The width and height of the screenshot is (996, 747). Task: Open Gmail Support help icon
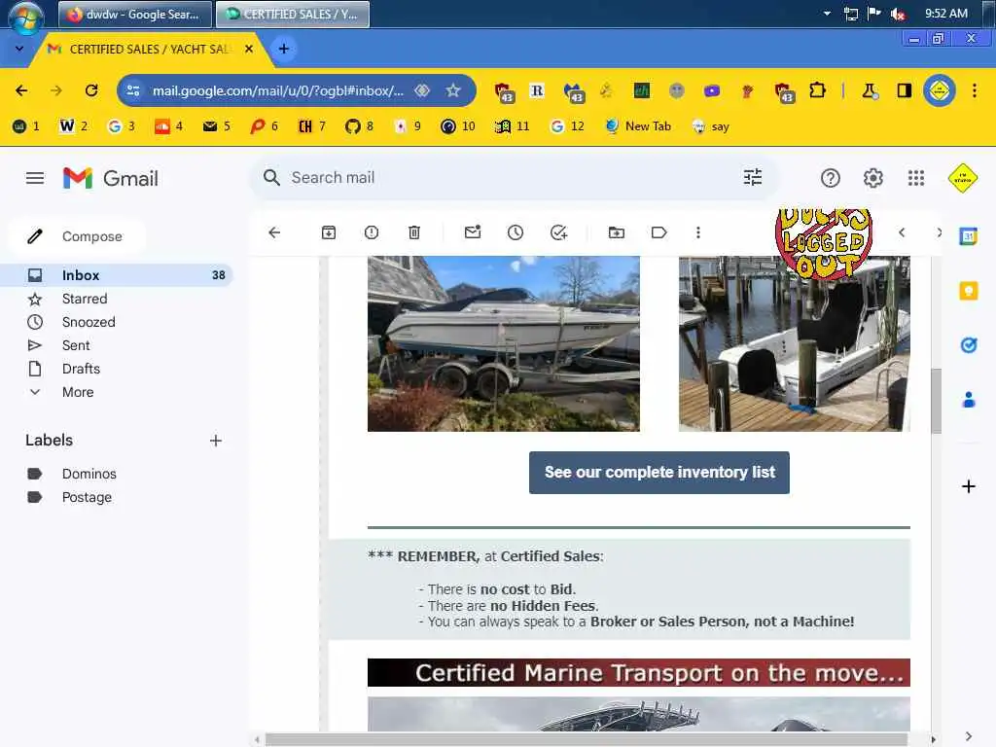(x=831, y=179)
